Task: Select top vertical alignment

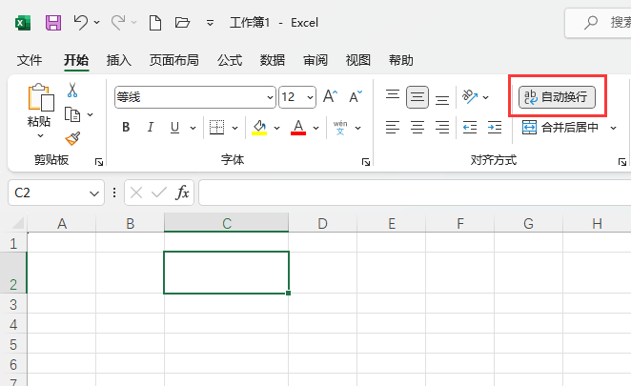Action: [x=393, y=95]
